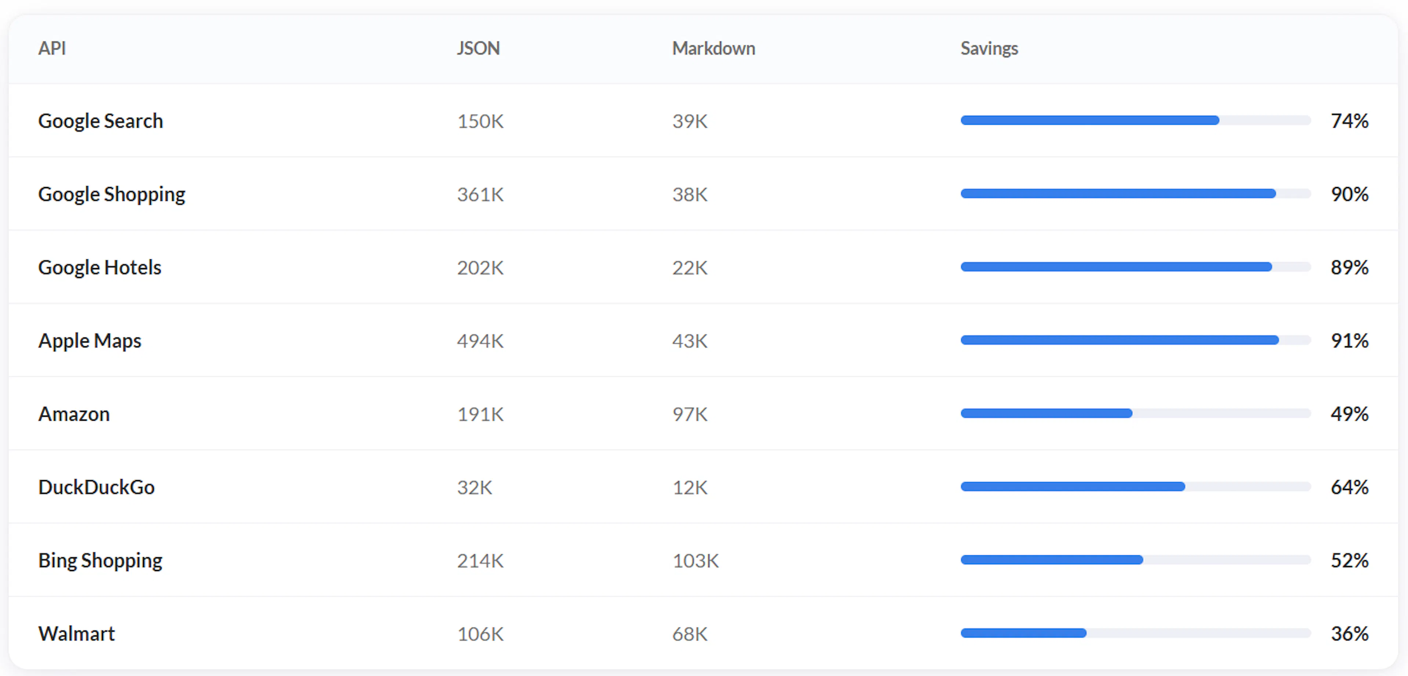1408x676 pixels.
Task: Click the 150K JSON value for Google Search
Action: 480,121
